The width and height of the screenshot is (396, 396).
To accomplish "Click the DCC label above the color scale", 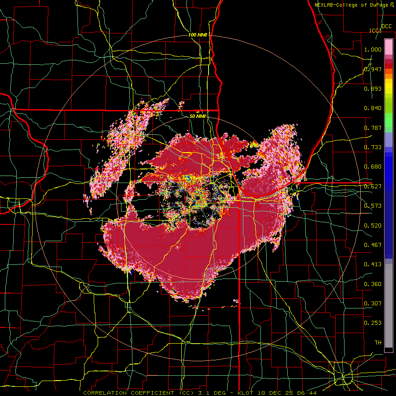I will [x=386, y=26].
